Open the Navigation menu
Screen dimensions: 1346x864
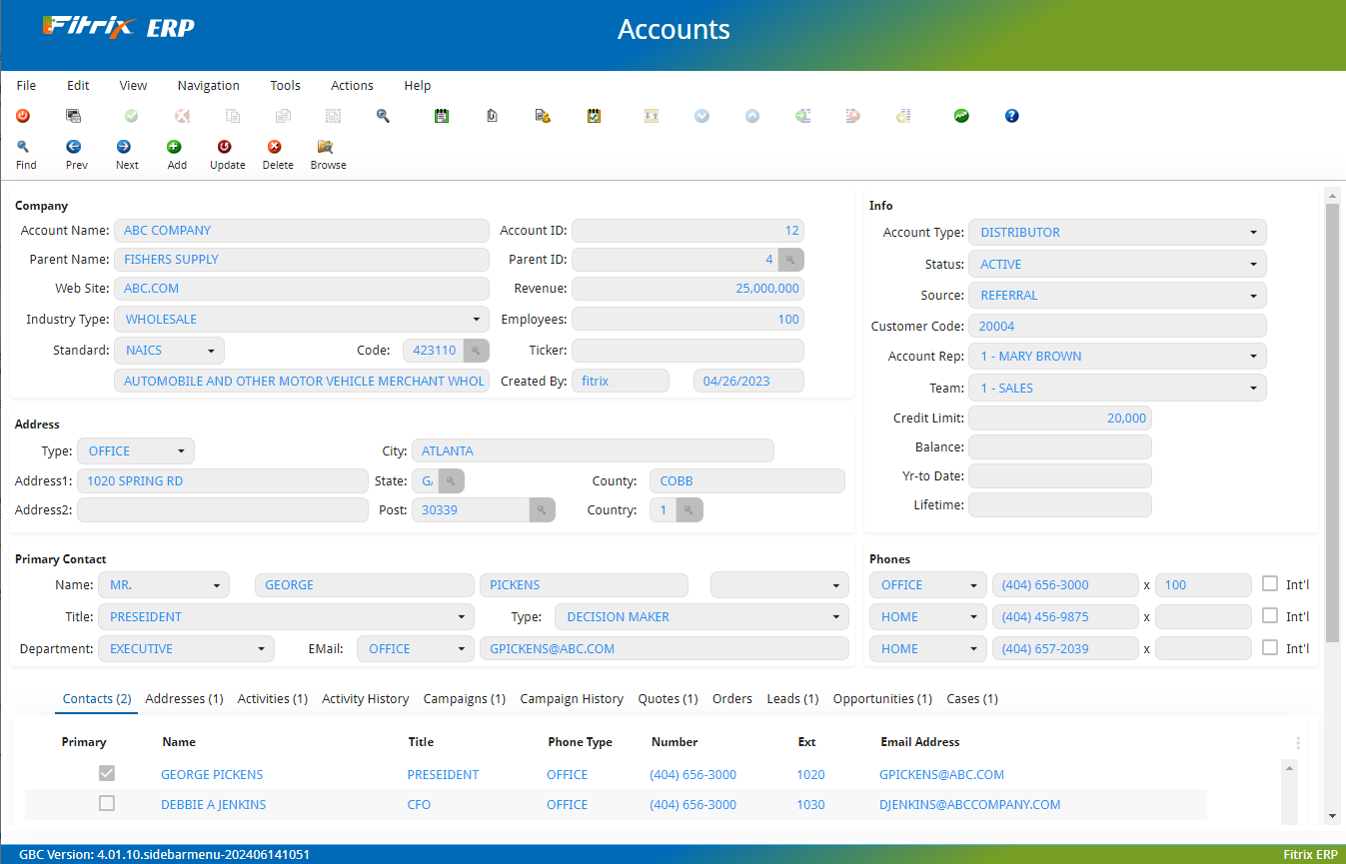pyautogui.click(x=208, y=85)
